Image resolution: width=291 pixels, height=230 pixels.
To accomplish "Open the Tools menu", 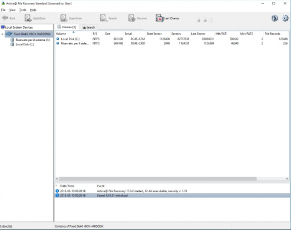I will 23,10.
